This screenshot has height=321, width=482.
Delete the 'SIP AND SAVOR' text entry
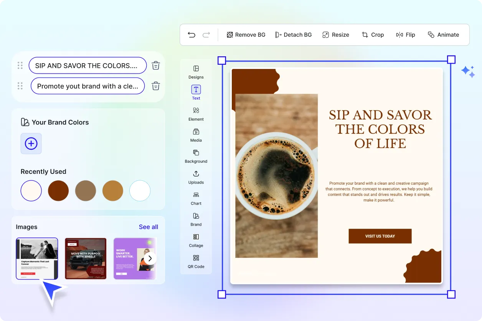155,65
